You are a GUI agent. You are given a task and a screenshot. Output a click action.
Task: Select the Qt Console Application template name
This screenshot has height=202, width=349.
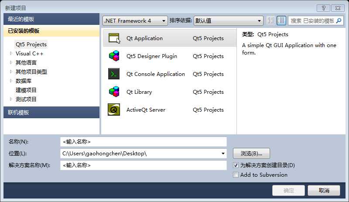pos(156,74)
